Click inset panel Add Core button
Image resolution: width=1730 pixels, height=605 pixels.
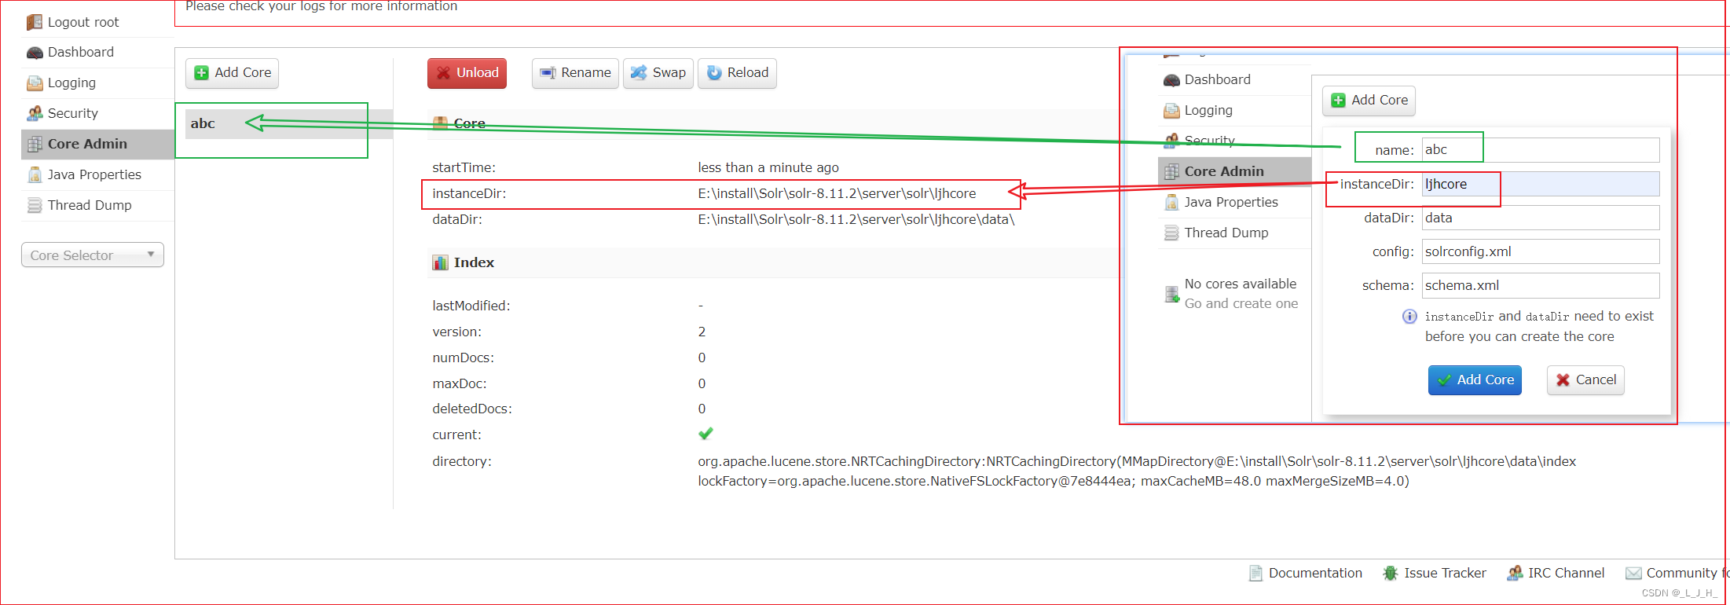coord(1369,101)
